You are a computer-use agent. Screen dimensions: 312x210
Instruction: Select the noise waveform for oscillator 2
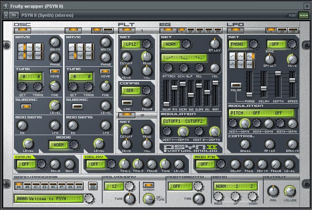pos(90,56)
